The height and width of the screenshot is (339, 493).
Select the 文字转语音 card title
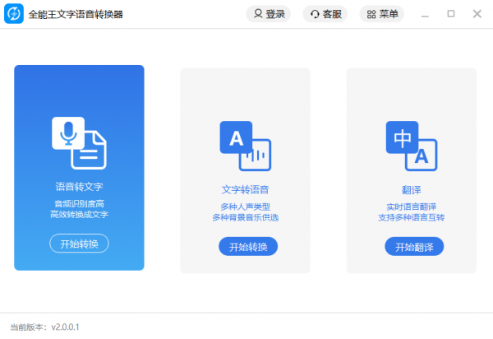(x=245, y=190)
